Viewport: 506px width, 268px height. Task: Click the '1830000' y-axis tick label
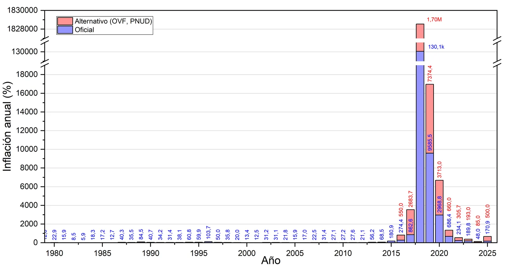22,10
